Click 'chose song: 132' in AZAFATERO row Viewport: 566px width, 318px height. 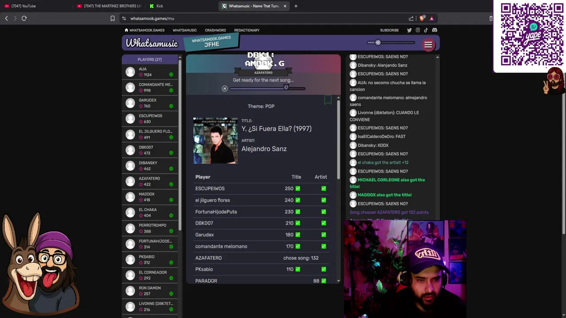301,258
